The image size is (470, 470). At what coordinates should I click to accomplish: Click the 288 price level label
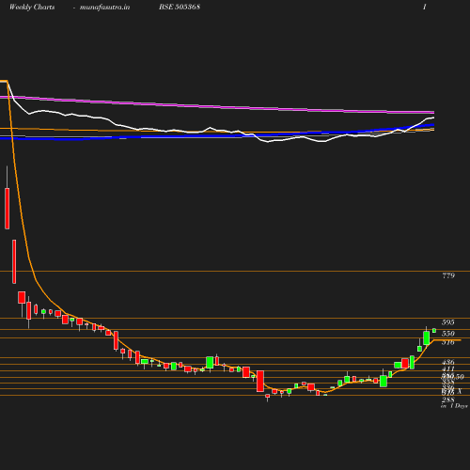pyautogui.click(x=448, y=399)
